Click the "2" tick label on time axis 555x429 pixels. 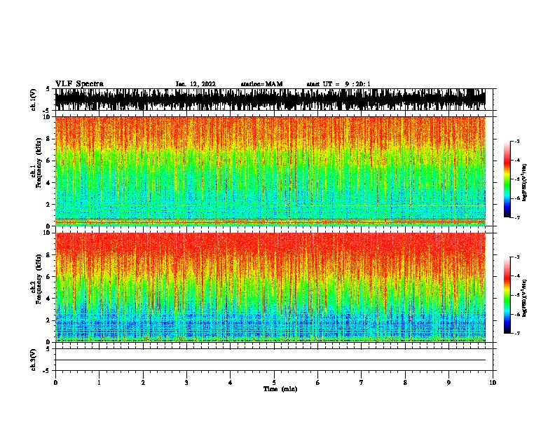(x=143, y=383)
